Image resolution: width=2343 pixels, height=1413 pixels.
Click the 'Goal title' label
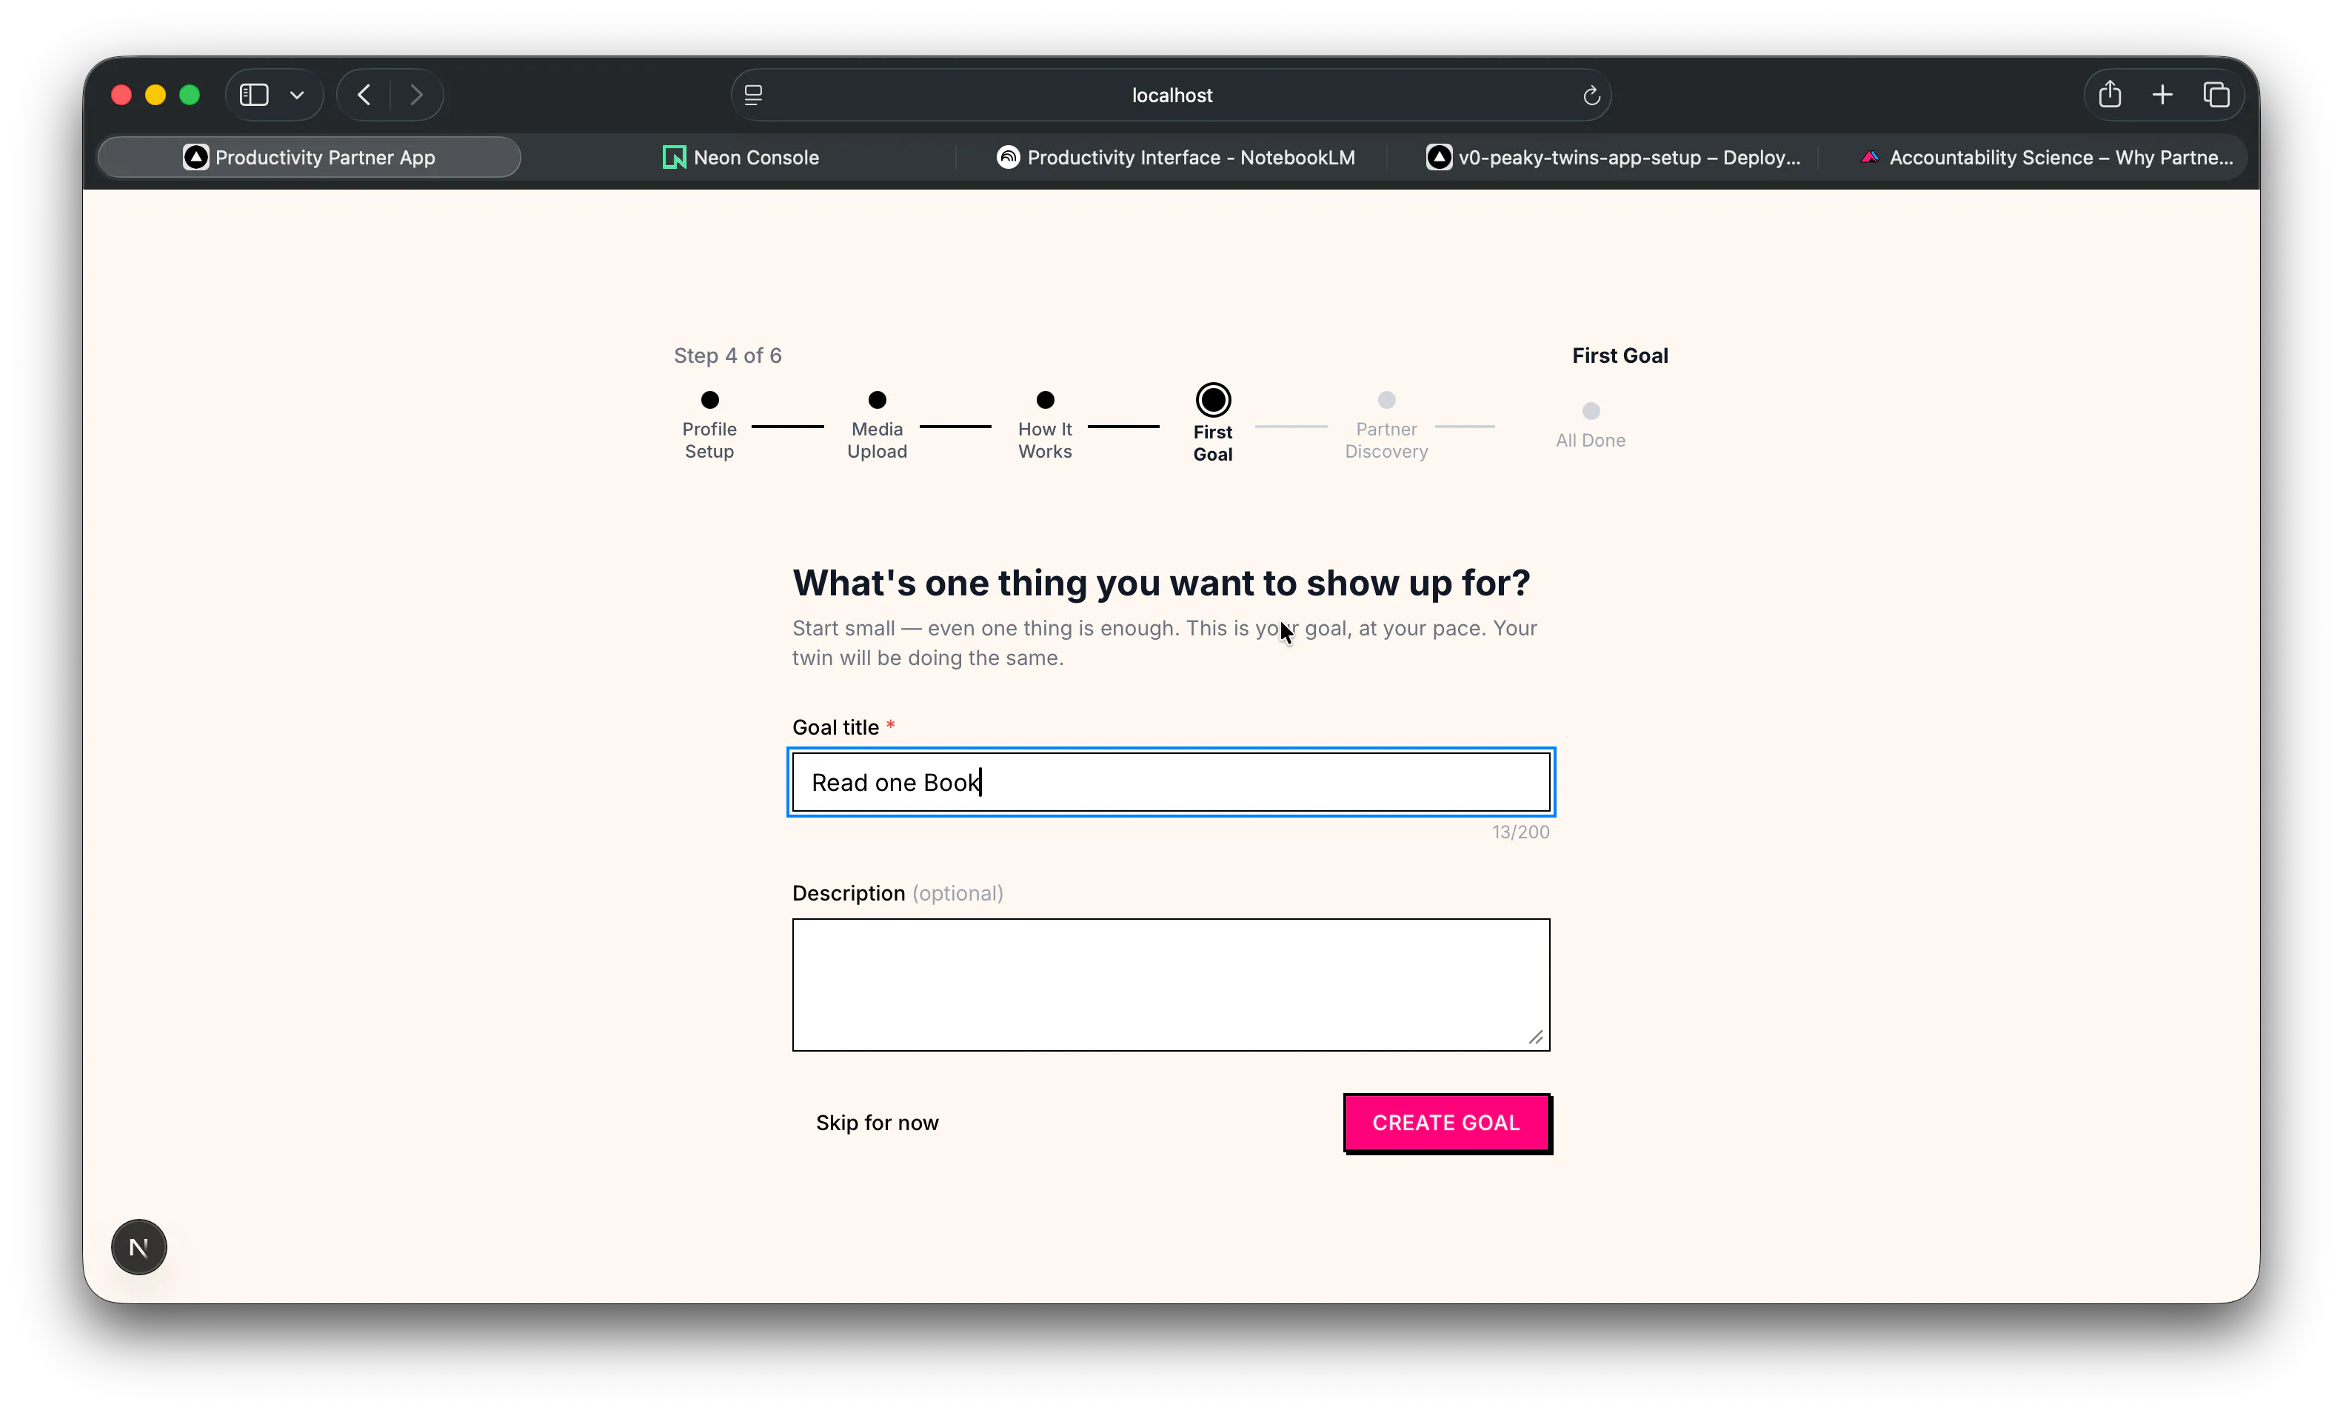(835, 727)
